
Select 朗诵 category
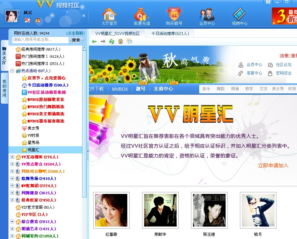[x=235, y=89]
